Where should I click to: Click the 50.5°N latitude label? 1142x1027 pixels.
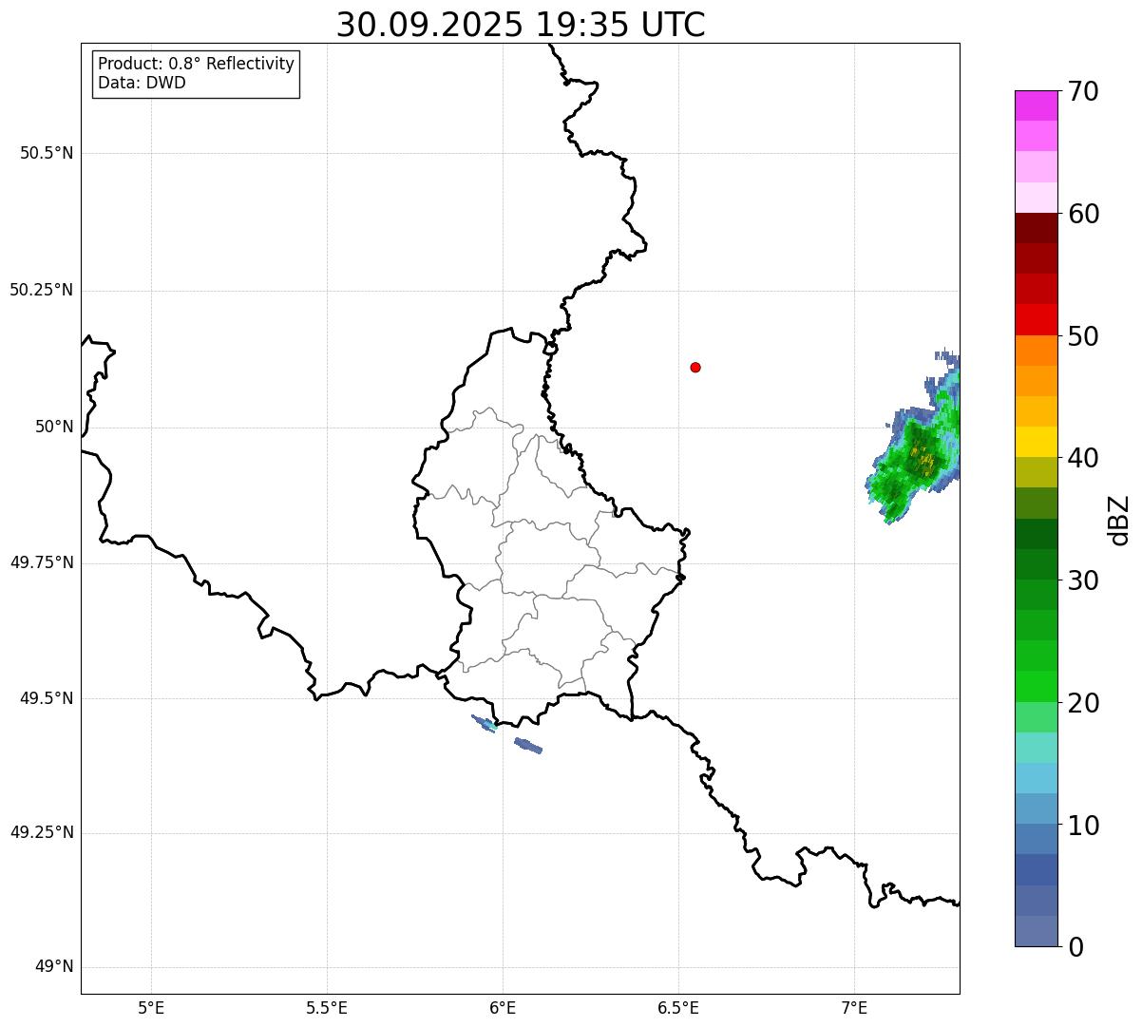click(47, 153)
